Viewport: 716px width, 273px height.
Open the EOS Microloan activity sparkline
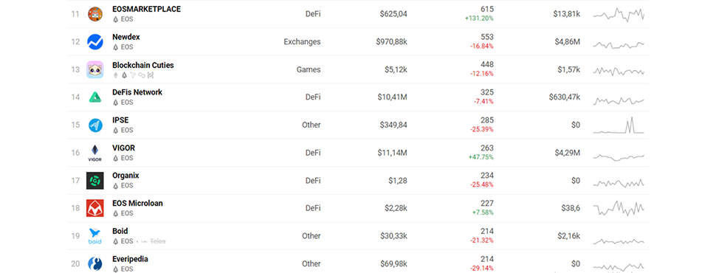[619, 208]
